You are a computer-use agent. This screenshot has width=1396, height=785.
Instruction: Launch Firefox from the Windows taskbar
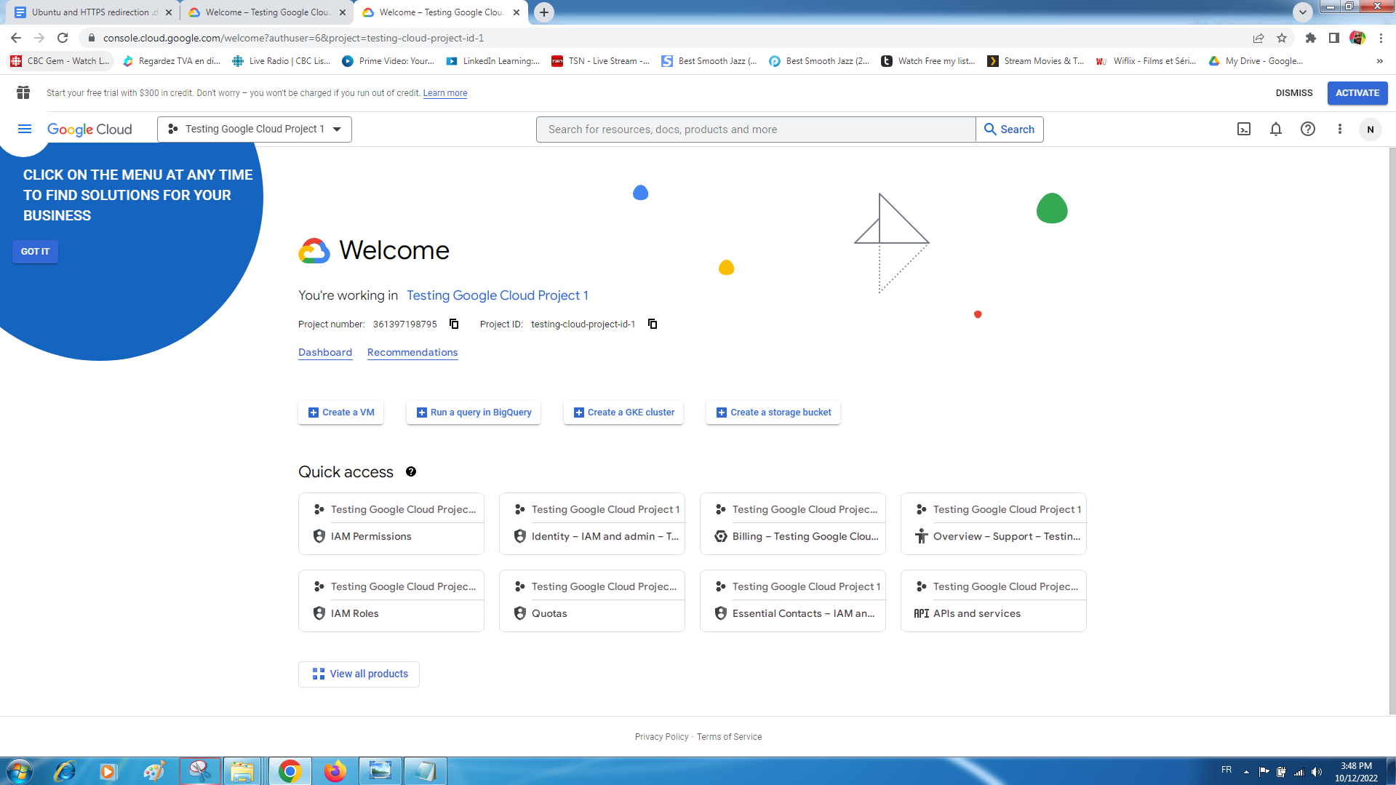tap(335, 770)
